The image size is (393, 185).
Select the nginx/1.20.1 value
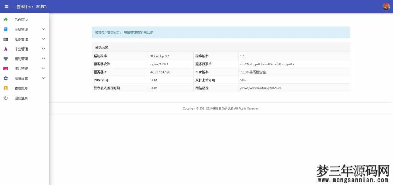171,64
